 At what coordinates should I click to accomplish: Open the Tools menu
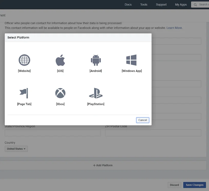(144, 5)
